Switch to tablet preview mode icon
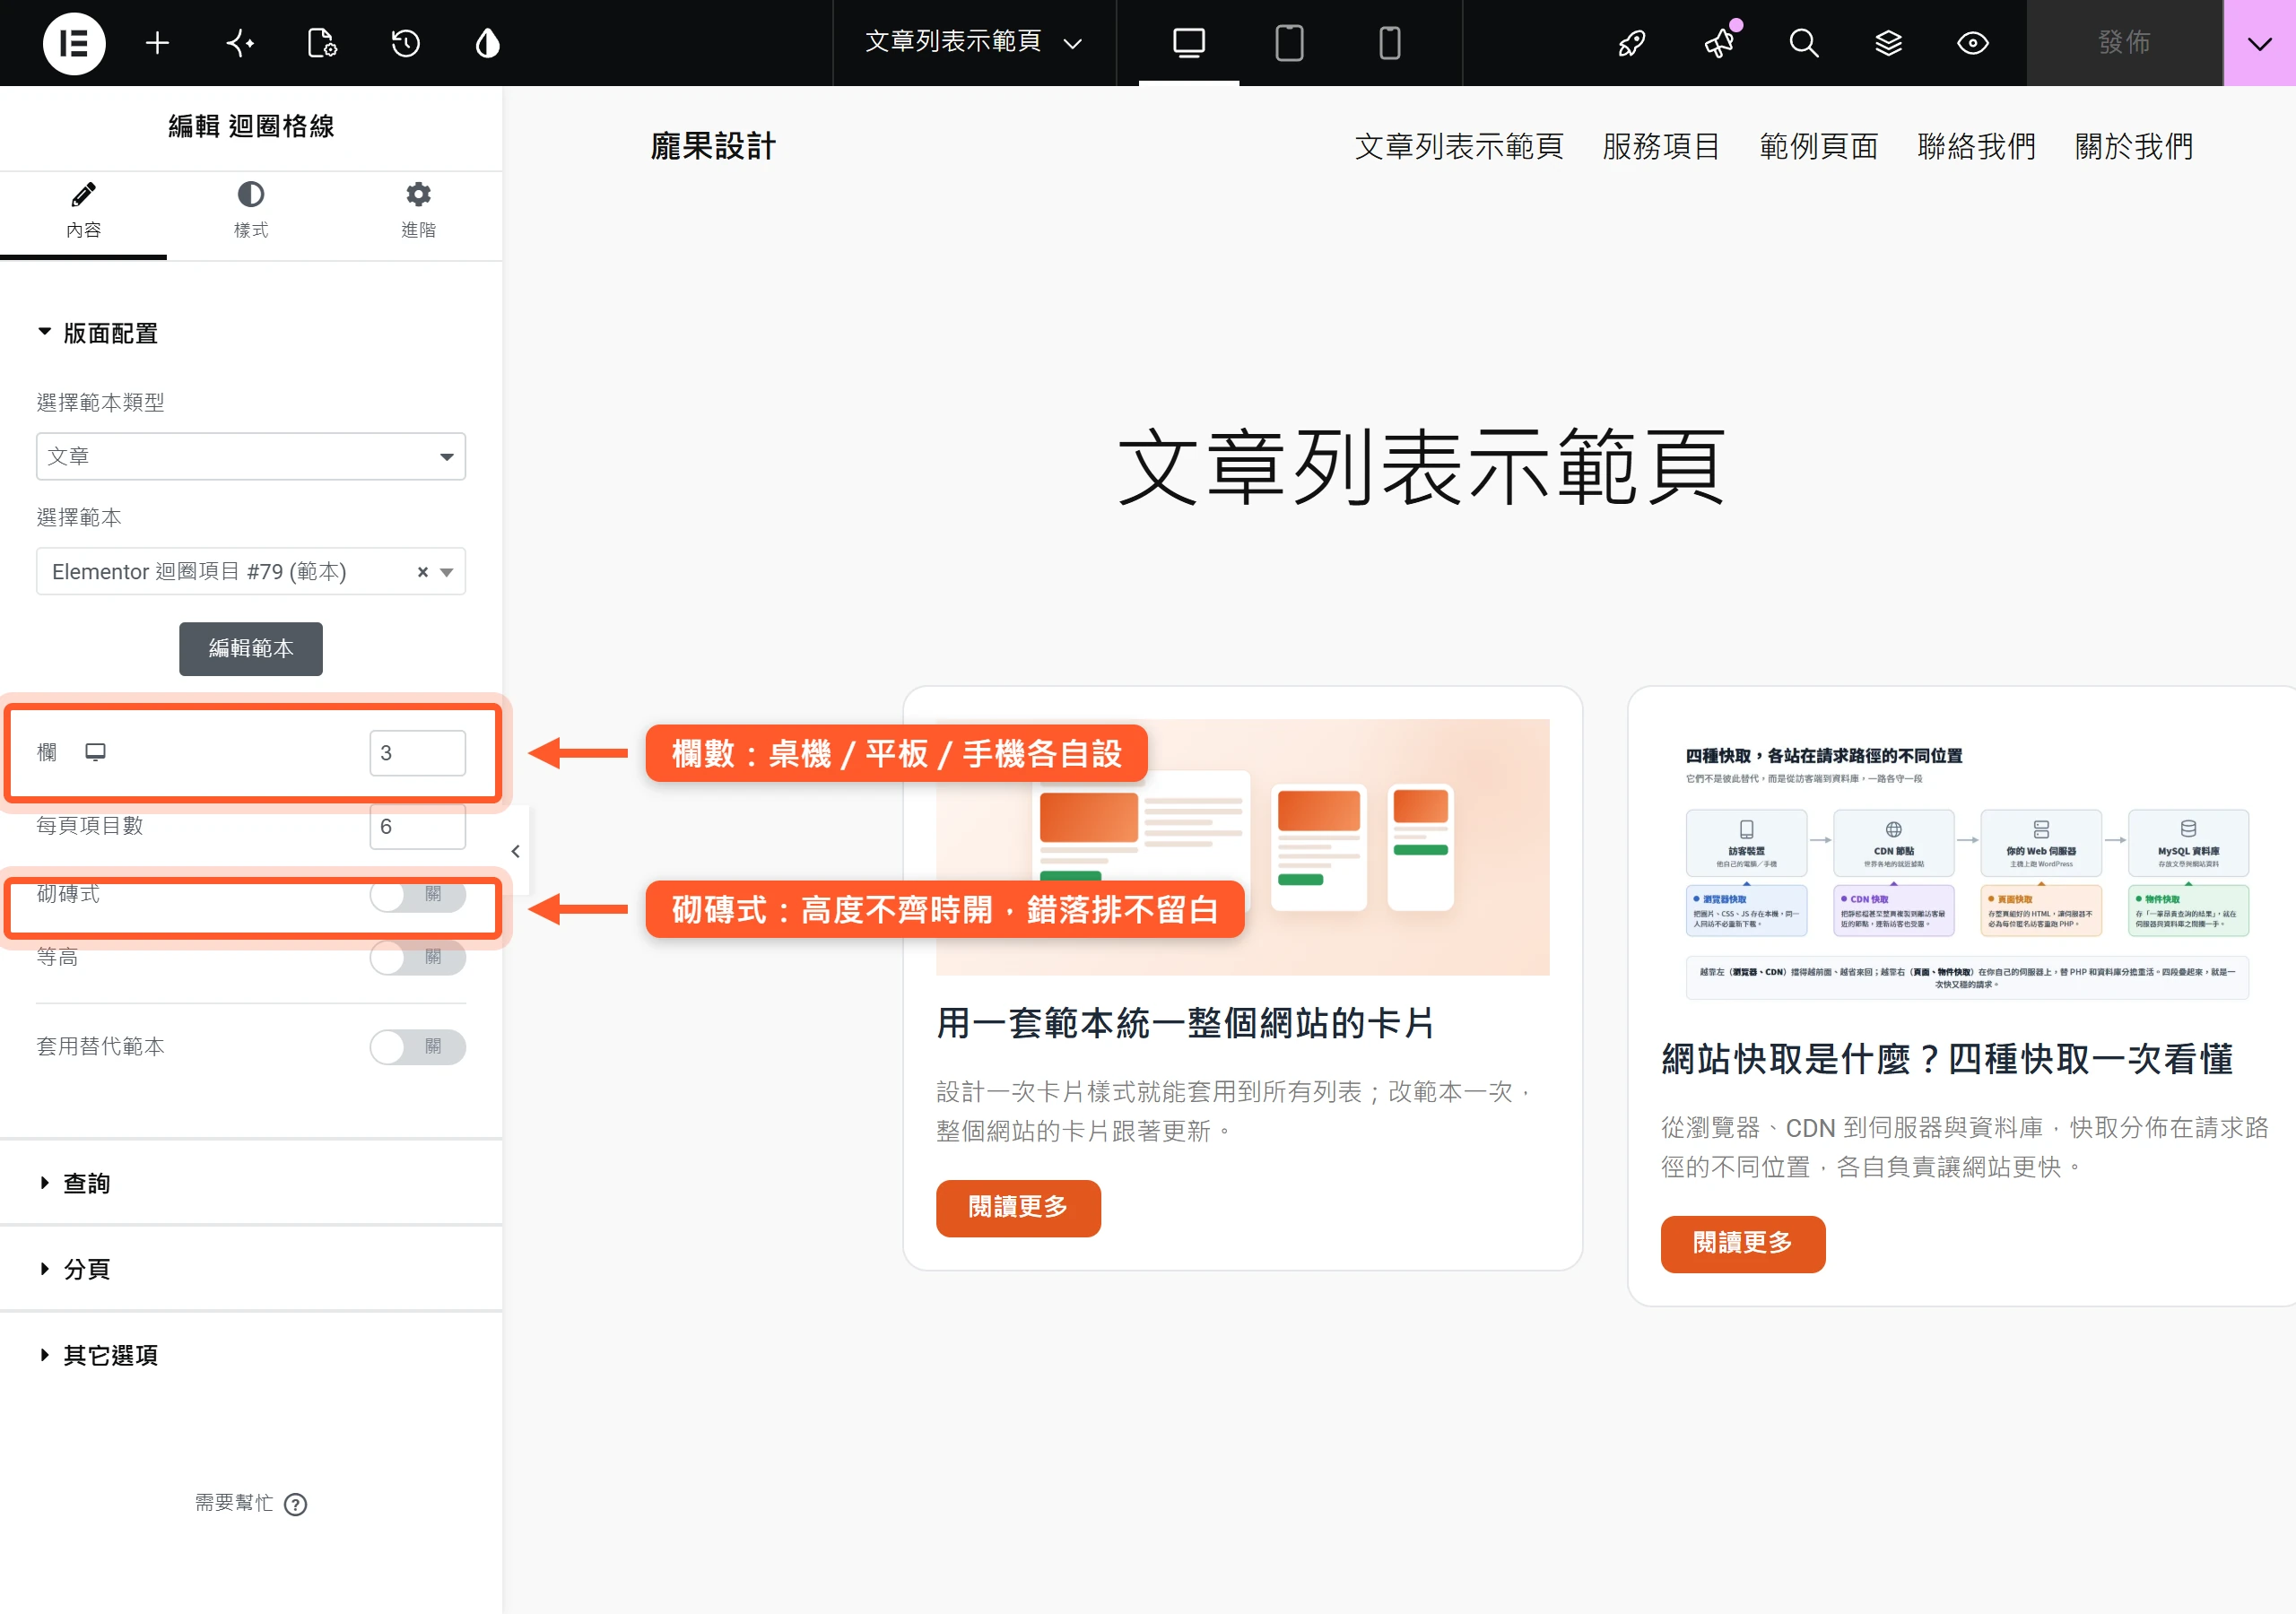The height and width of the screenshot is (1614, 2296). click(1289, 43)
